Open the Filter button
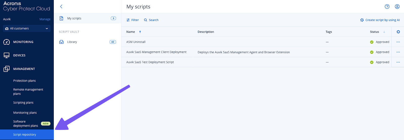This screenshot has width=404, height=140. pyautogui.click(x=133, y=20)
